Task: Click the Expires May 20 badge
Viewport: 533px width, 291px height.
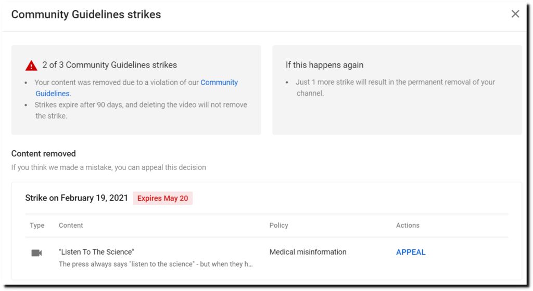Action: tap(162, 199)
